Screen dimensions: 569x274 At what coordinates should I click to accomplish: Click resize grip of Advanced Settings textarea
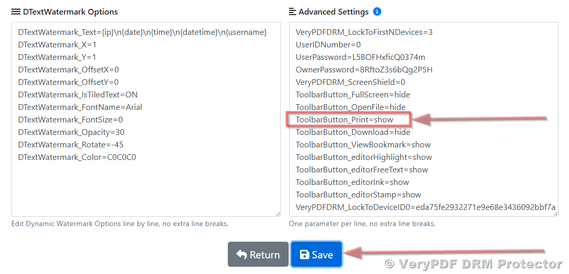[x=554, y=213]
